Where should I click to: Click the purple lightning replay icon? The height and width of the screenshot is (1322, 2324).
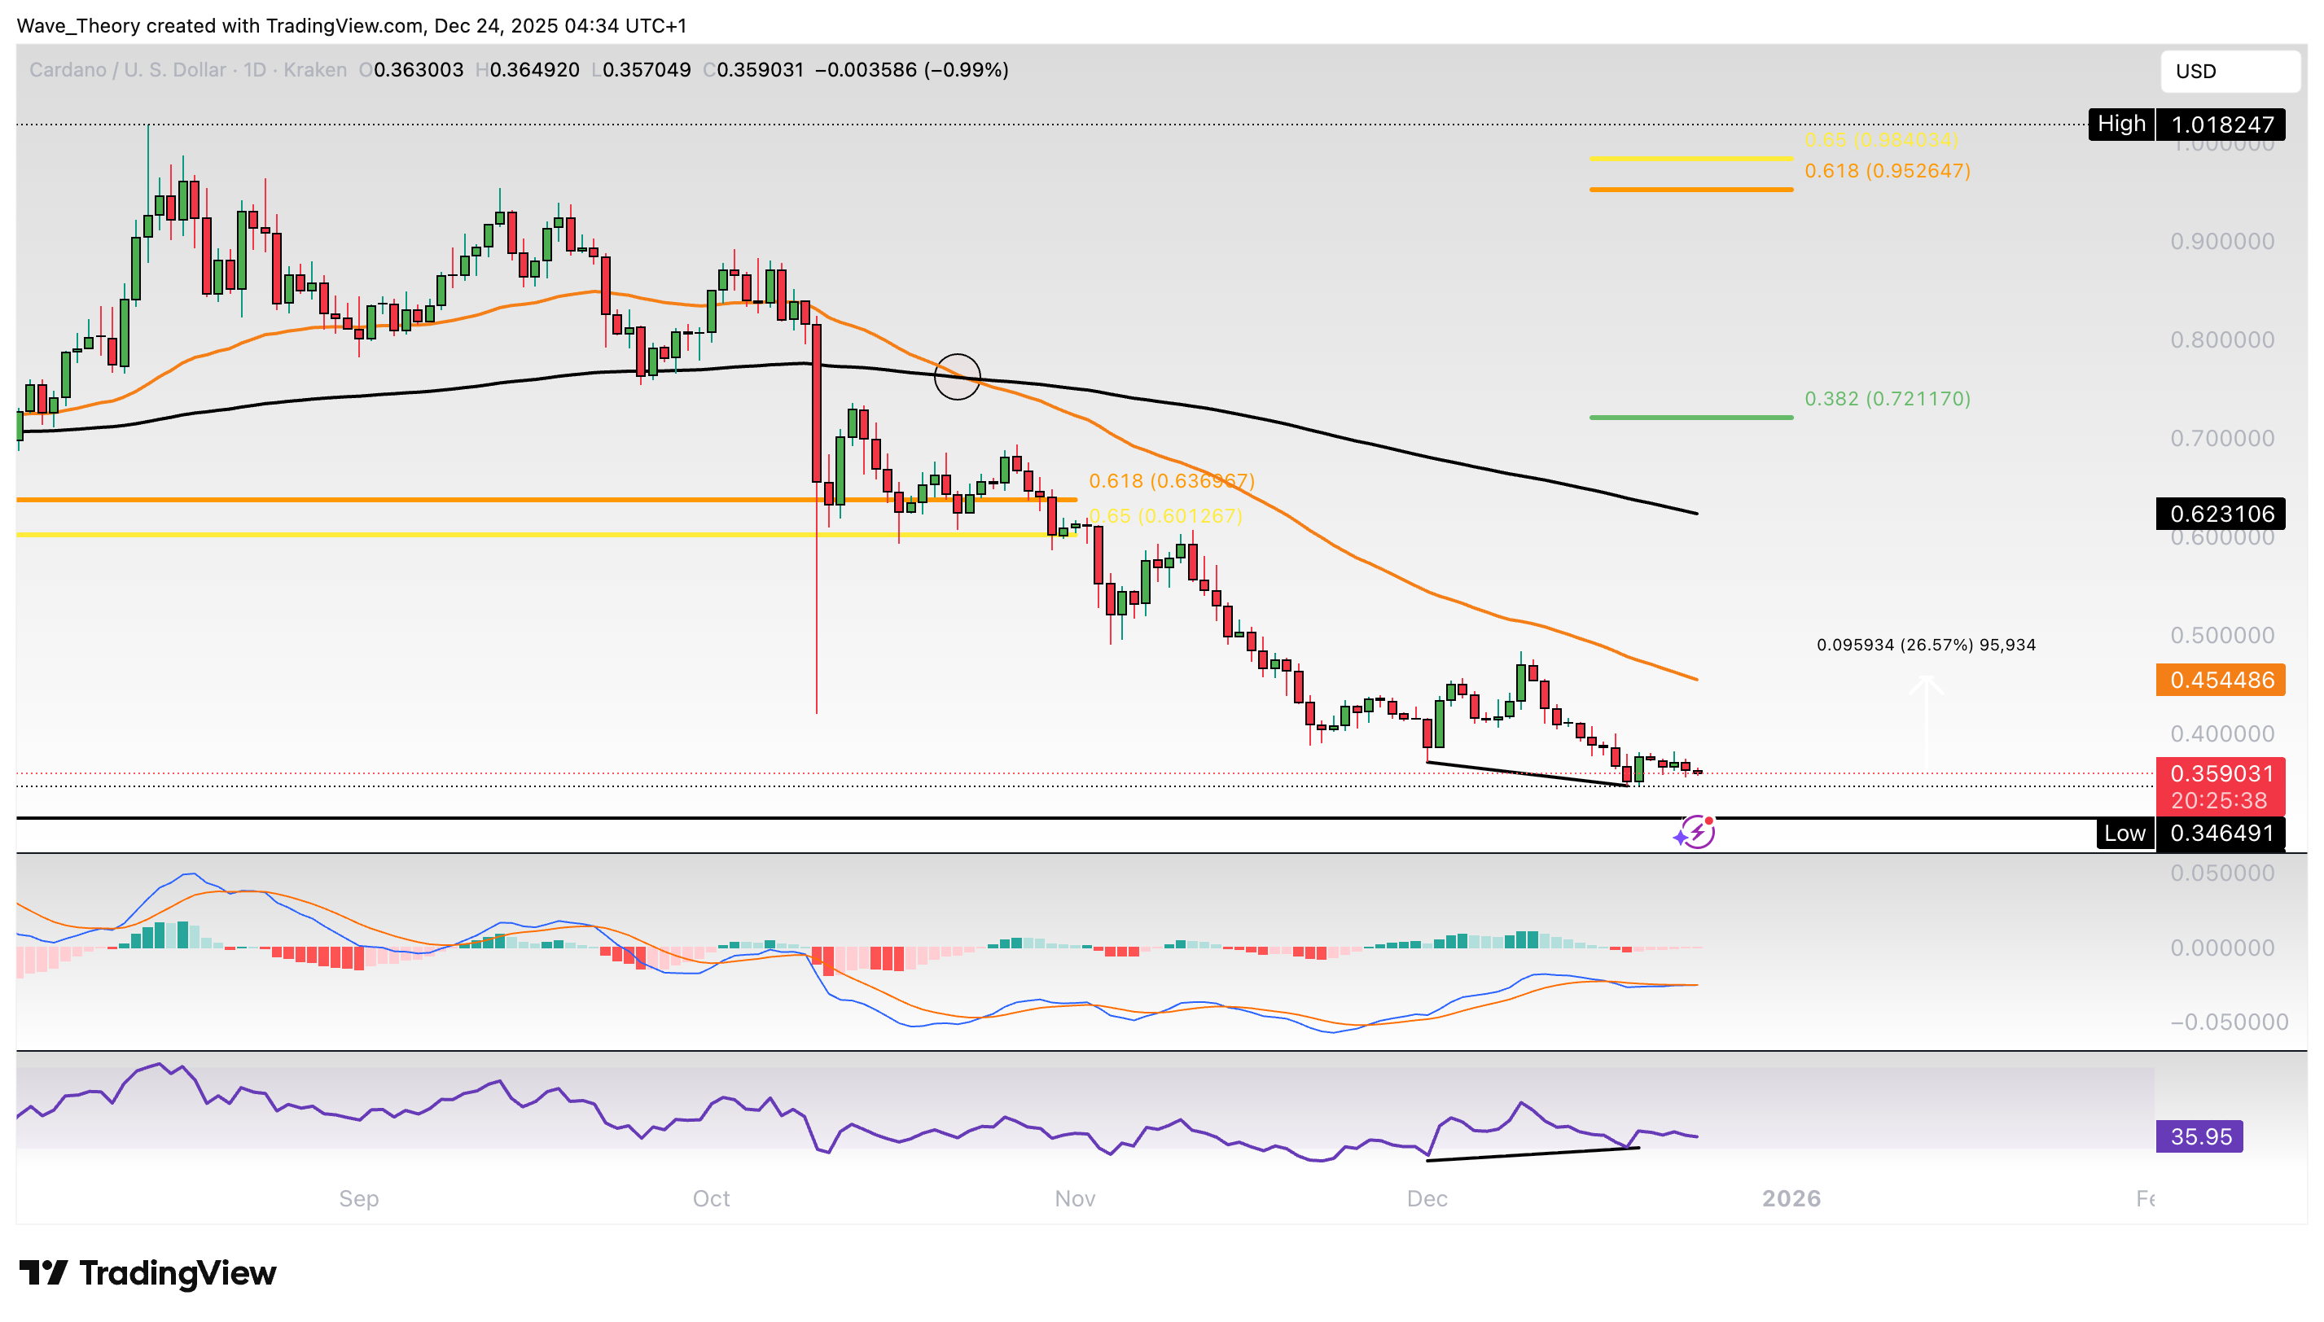(x=1695, y=832)
